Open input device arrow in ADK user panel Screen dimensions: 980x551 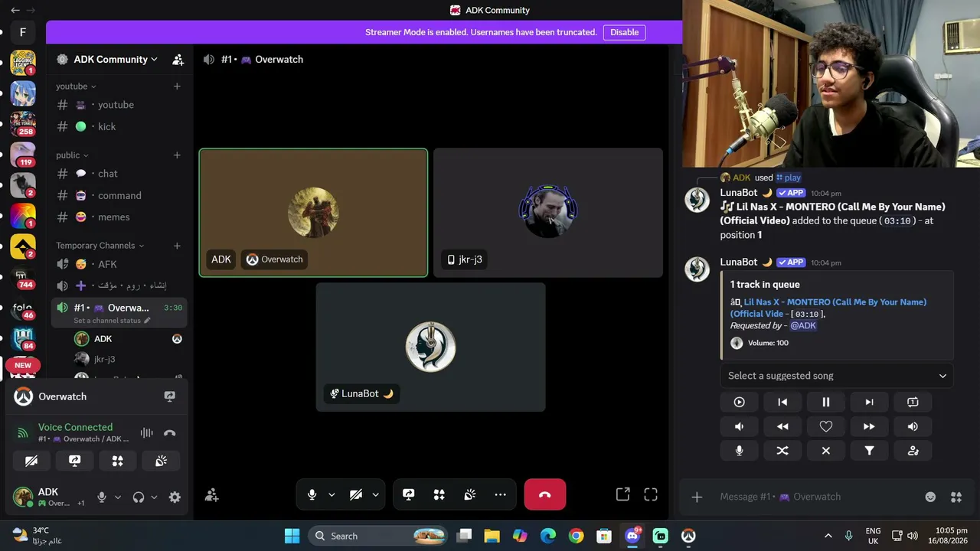pos(117,497)
